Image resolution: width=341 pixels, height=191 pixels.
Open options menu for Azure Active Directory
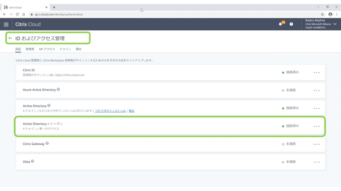coord(316,91)
